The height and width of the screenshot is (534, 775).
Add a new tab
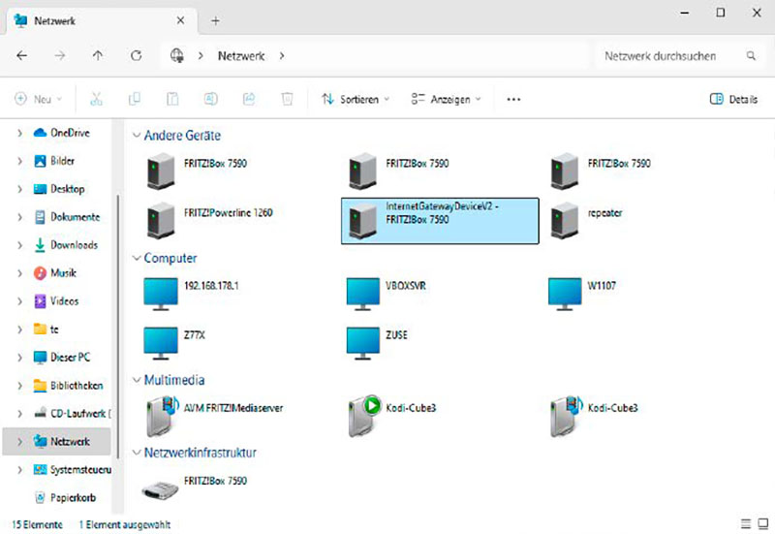click(x=215, y=20)
